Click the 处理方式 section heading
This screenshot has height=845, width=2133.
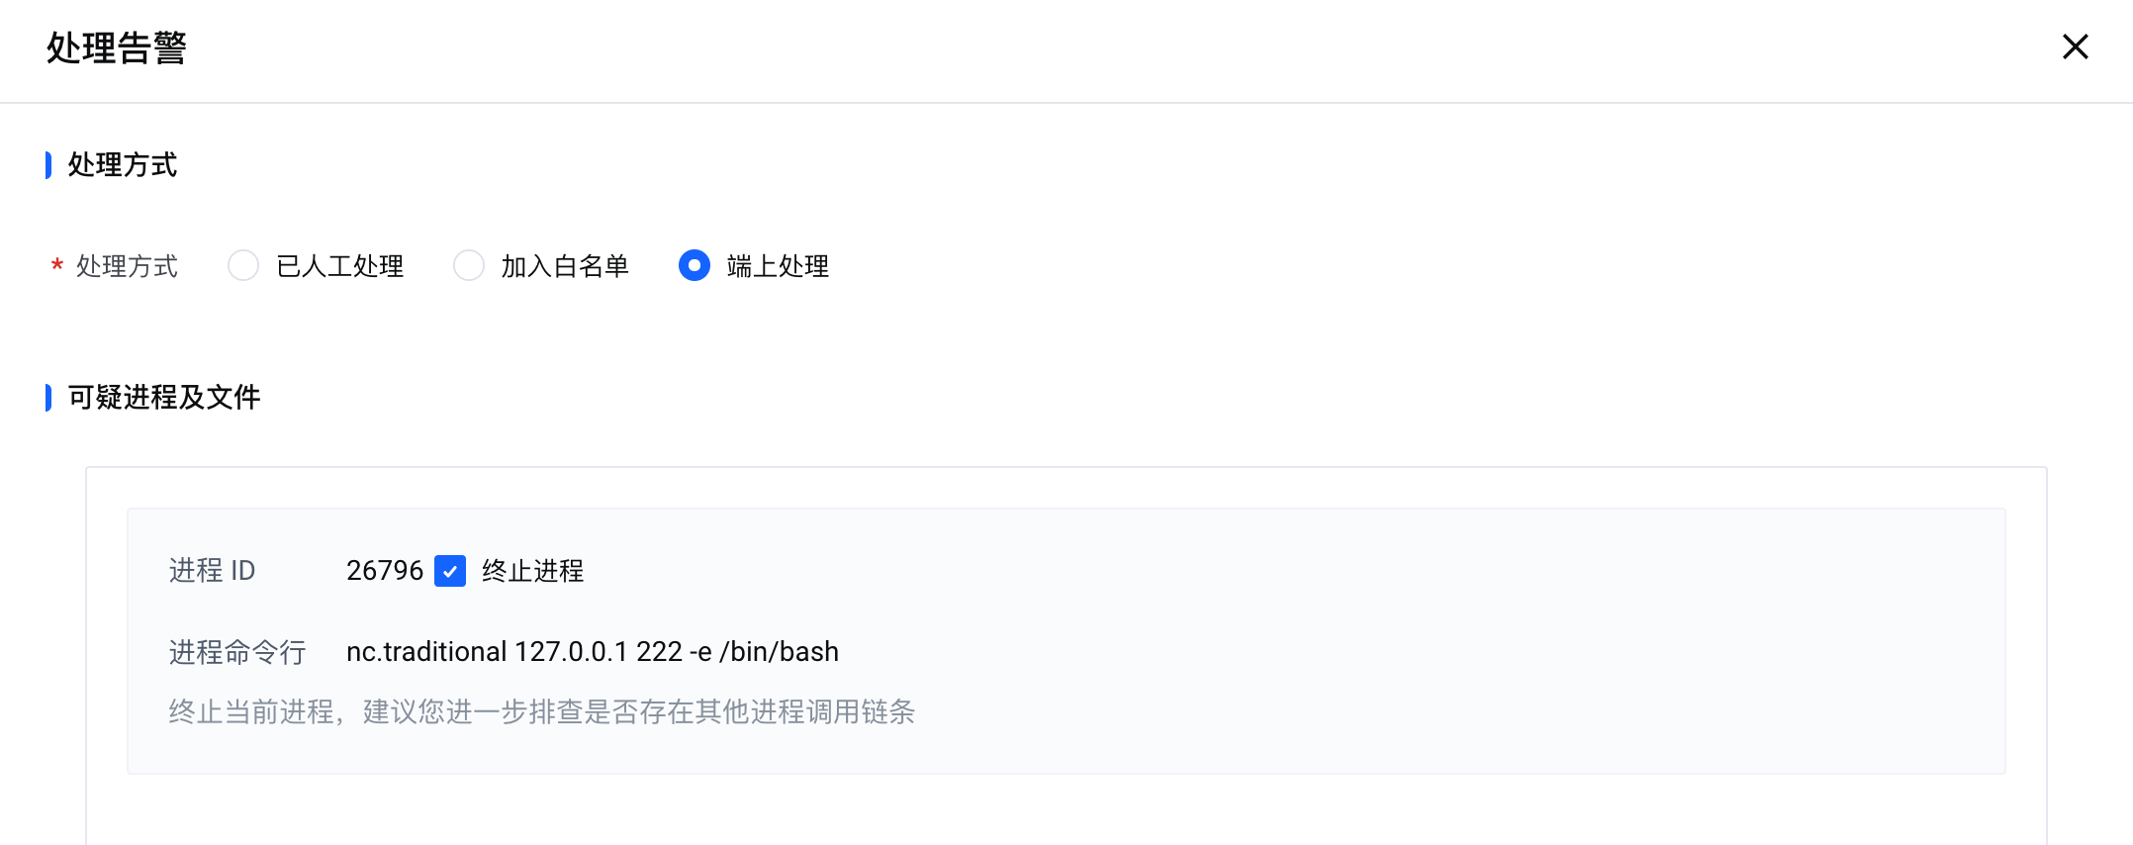(123, 164)
